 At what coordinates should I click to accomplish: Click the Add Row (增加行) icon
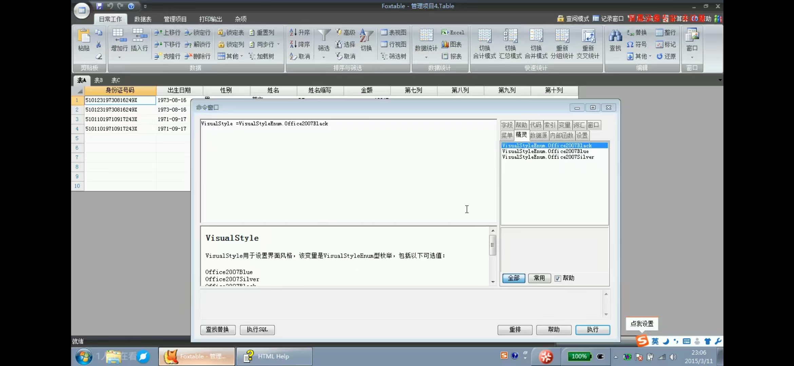coord(119,40)
